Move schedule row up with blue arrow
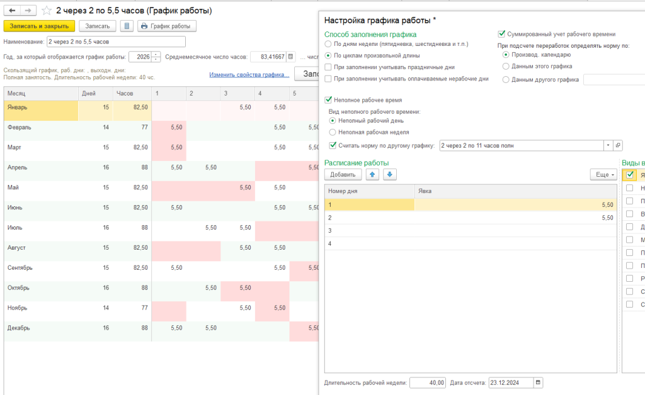 point(373,174)
